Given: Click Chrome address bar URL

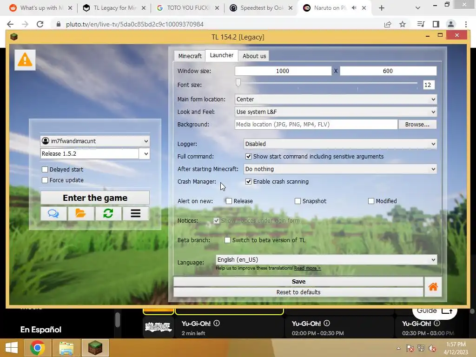Looking at the screenshot, I should 135,24.
